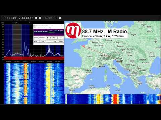Click the STOP button next to REC
The height and width of the screenshot is (120, 161).
(61, 41)
